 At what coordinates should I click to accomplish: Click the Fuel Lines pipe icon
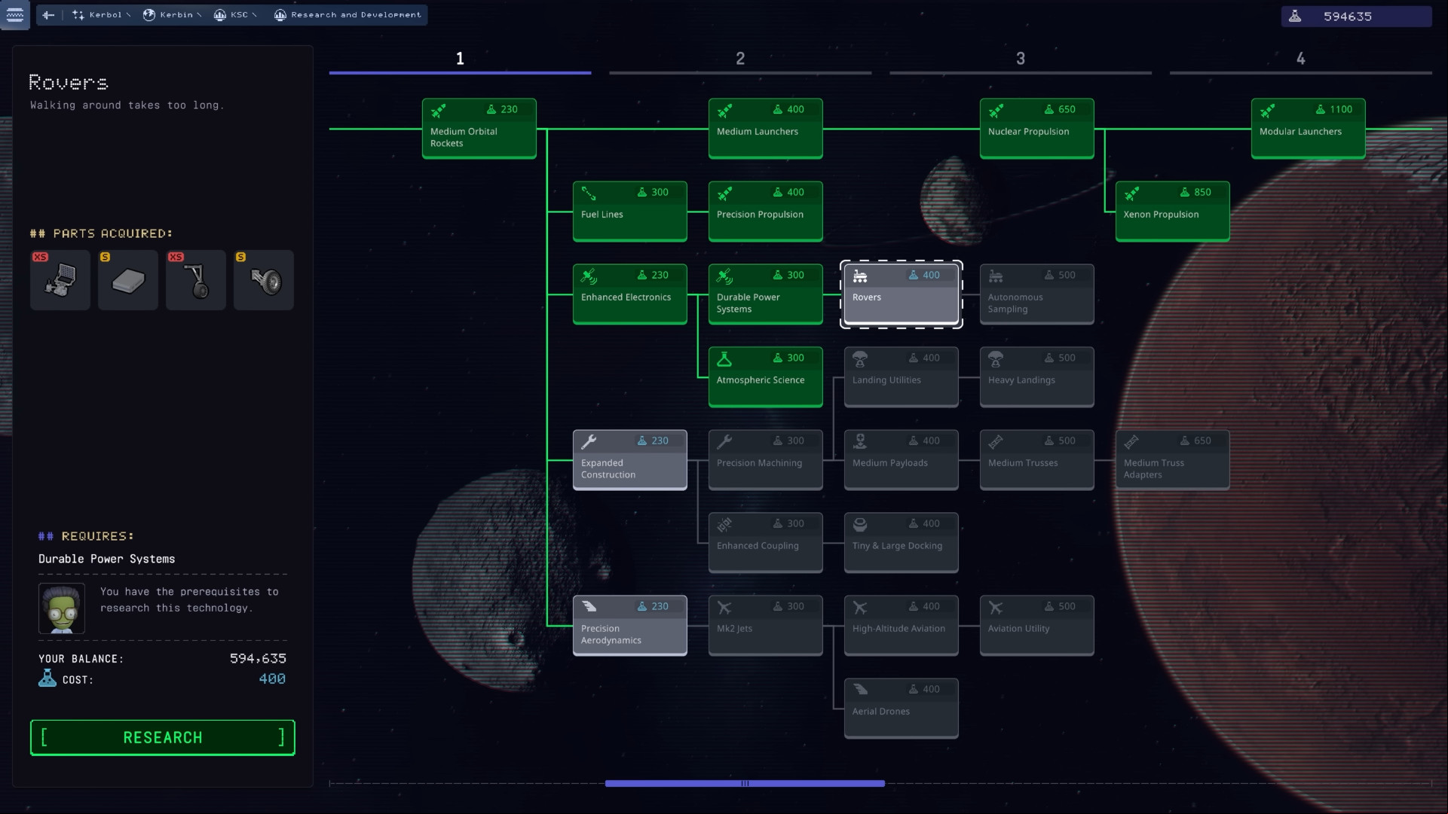point(589,194)
